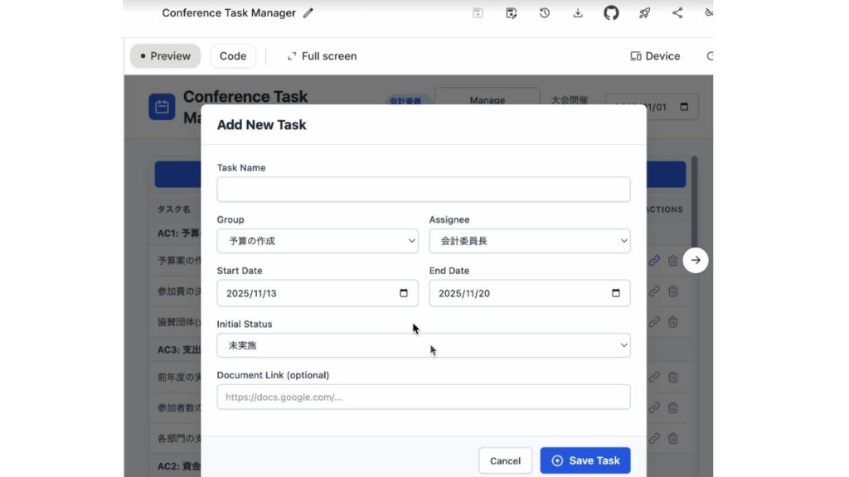Expand the Initial Status dropdown
Viewport: 849px width, 477px height.
coord(424,345)
